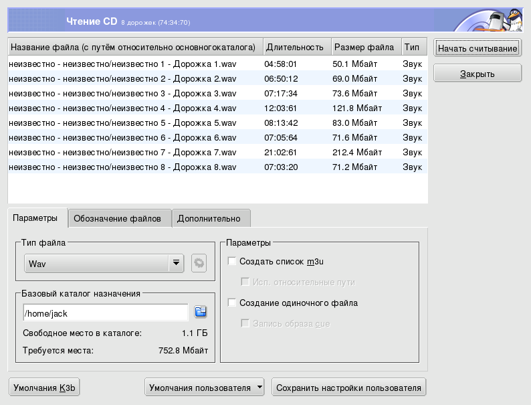Click file size 83.0 Мбайт cell

tap(354, 123)
